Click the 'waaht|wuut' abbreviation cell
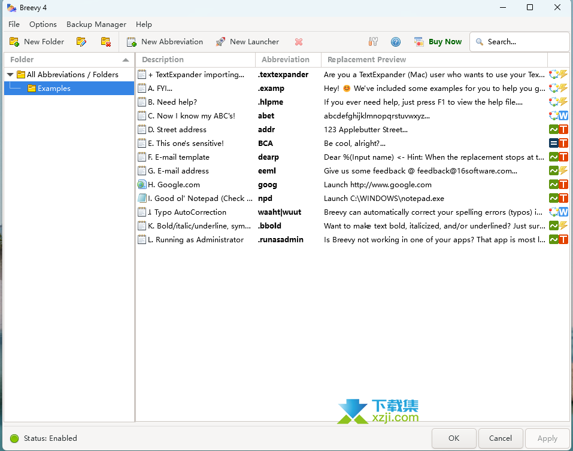Viewport: 573px width, 451px height. pyautogui.click(x=280, y=212)
